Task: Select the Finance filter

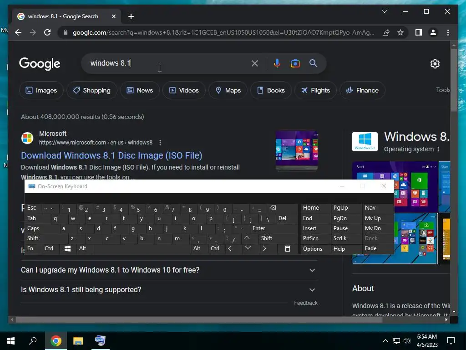Action: (x=362, y=90)
